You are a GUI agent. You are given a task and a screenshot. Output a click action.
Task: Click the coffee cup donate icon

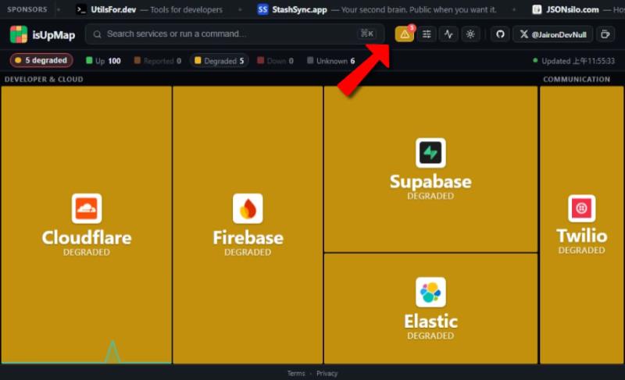pyautogui.click(x=605, y=34)
